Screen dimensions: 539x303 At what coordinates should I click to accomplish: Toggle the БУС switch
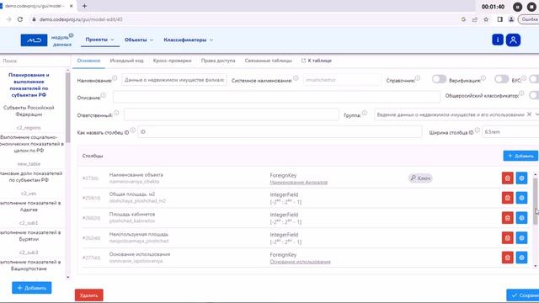534,79
